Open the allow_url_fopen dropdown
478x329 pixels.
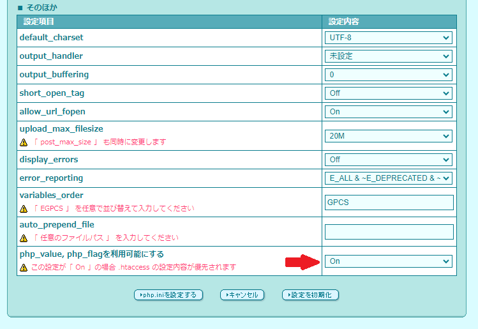click(389, 112)
